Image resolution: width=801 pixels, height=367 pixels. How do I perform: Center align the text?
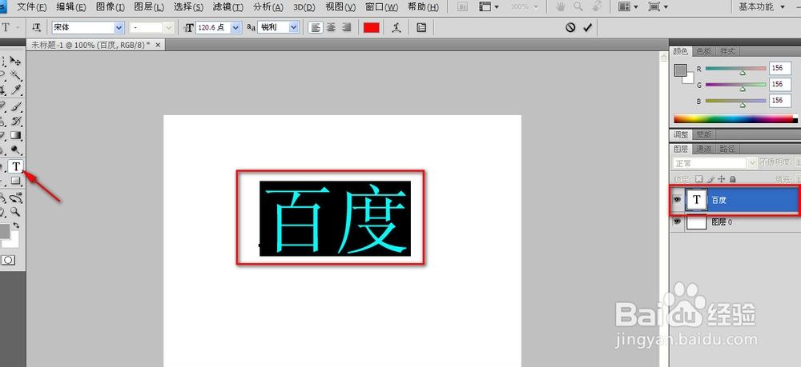pyautogui.click(x=331, y=27)
